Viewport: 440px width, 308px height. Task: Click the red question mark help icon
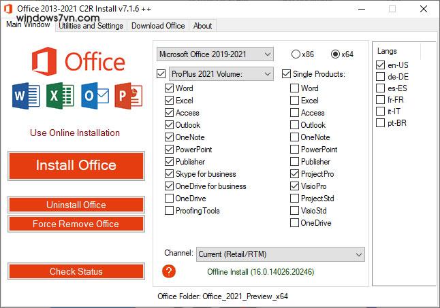170,271
